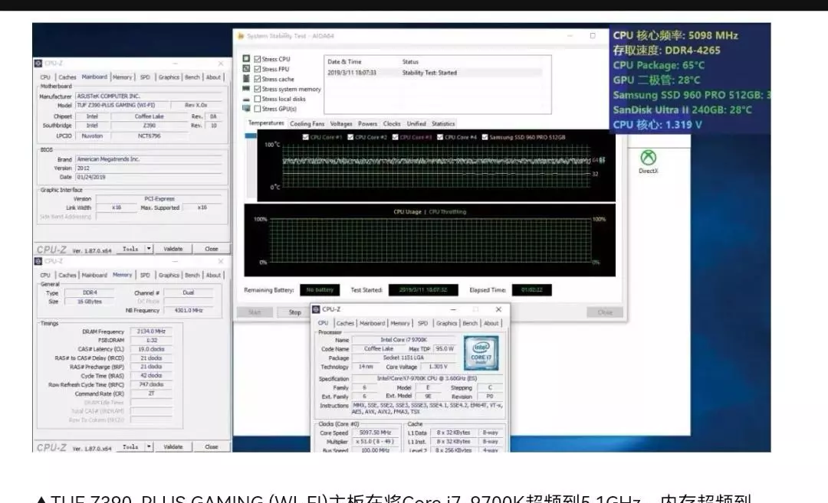Click the Elapsed Time value field
Screen dimensions: 828x503
click(532, 290)
